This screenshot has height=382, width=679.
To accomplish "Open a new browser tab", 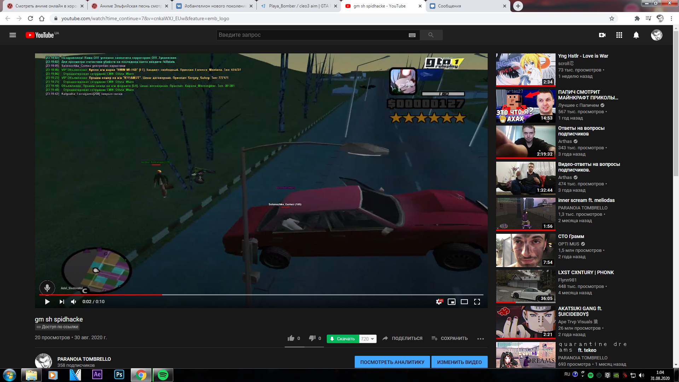I will tap(518, 6).
